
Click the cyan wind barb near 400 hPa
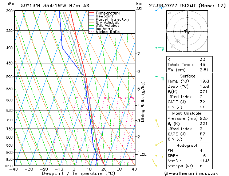coord(159,48)
